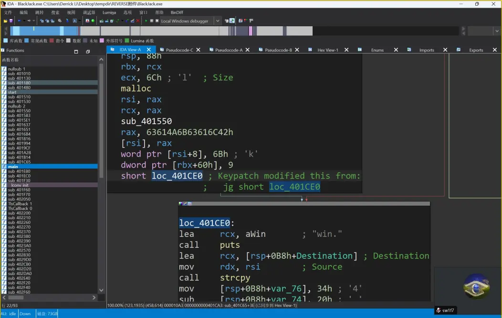Viewport: 502px width, 318px height.
Task: Click the red X cancel icon in toolbar
Action: tap(138, 21)
